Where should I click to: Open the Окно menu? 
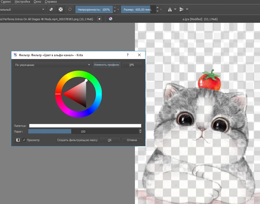click(x=37, y=2)
